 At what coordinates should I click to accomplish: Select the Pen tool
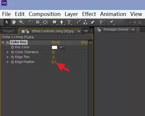pos(62,22)
